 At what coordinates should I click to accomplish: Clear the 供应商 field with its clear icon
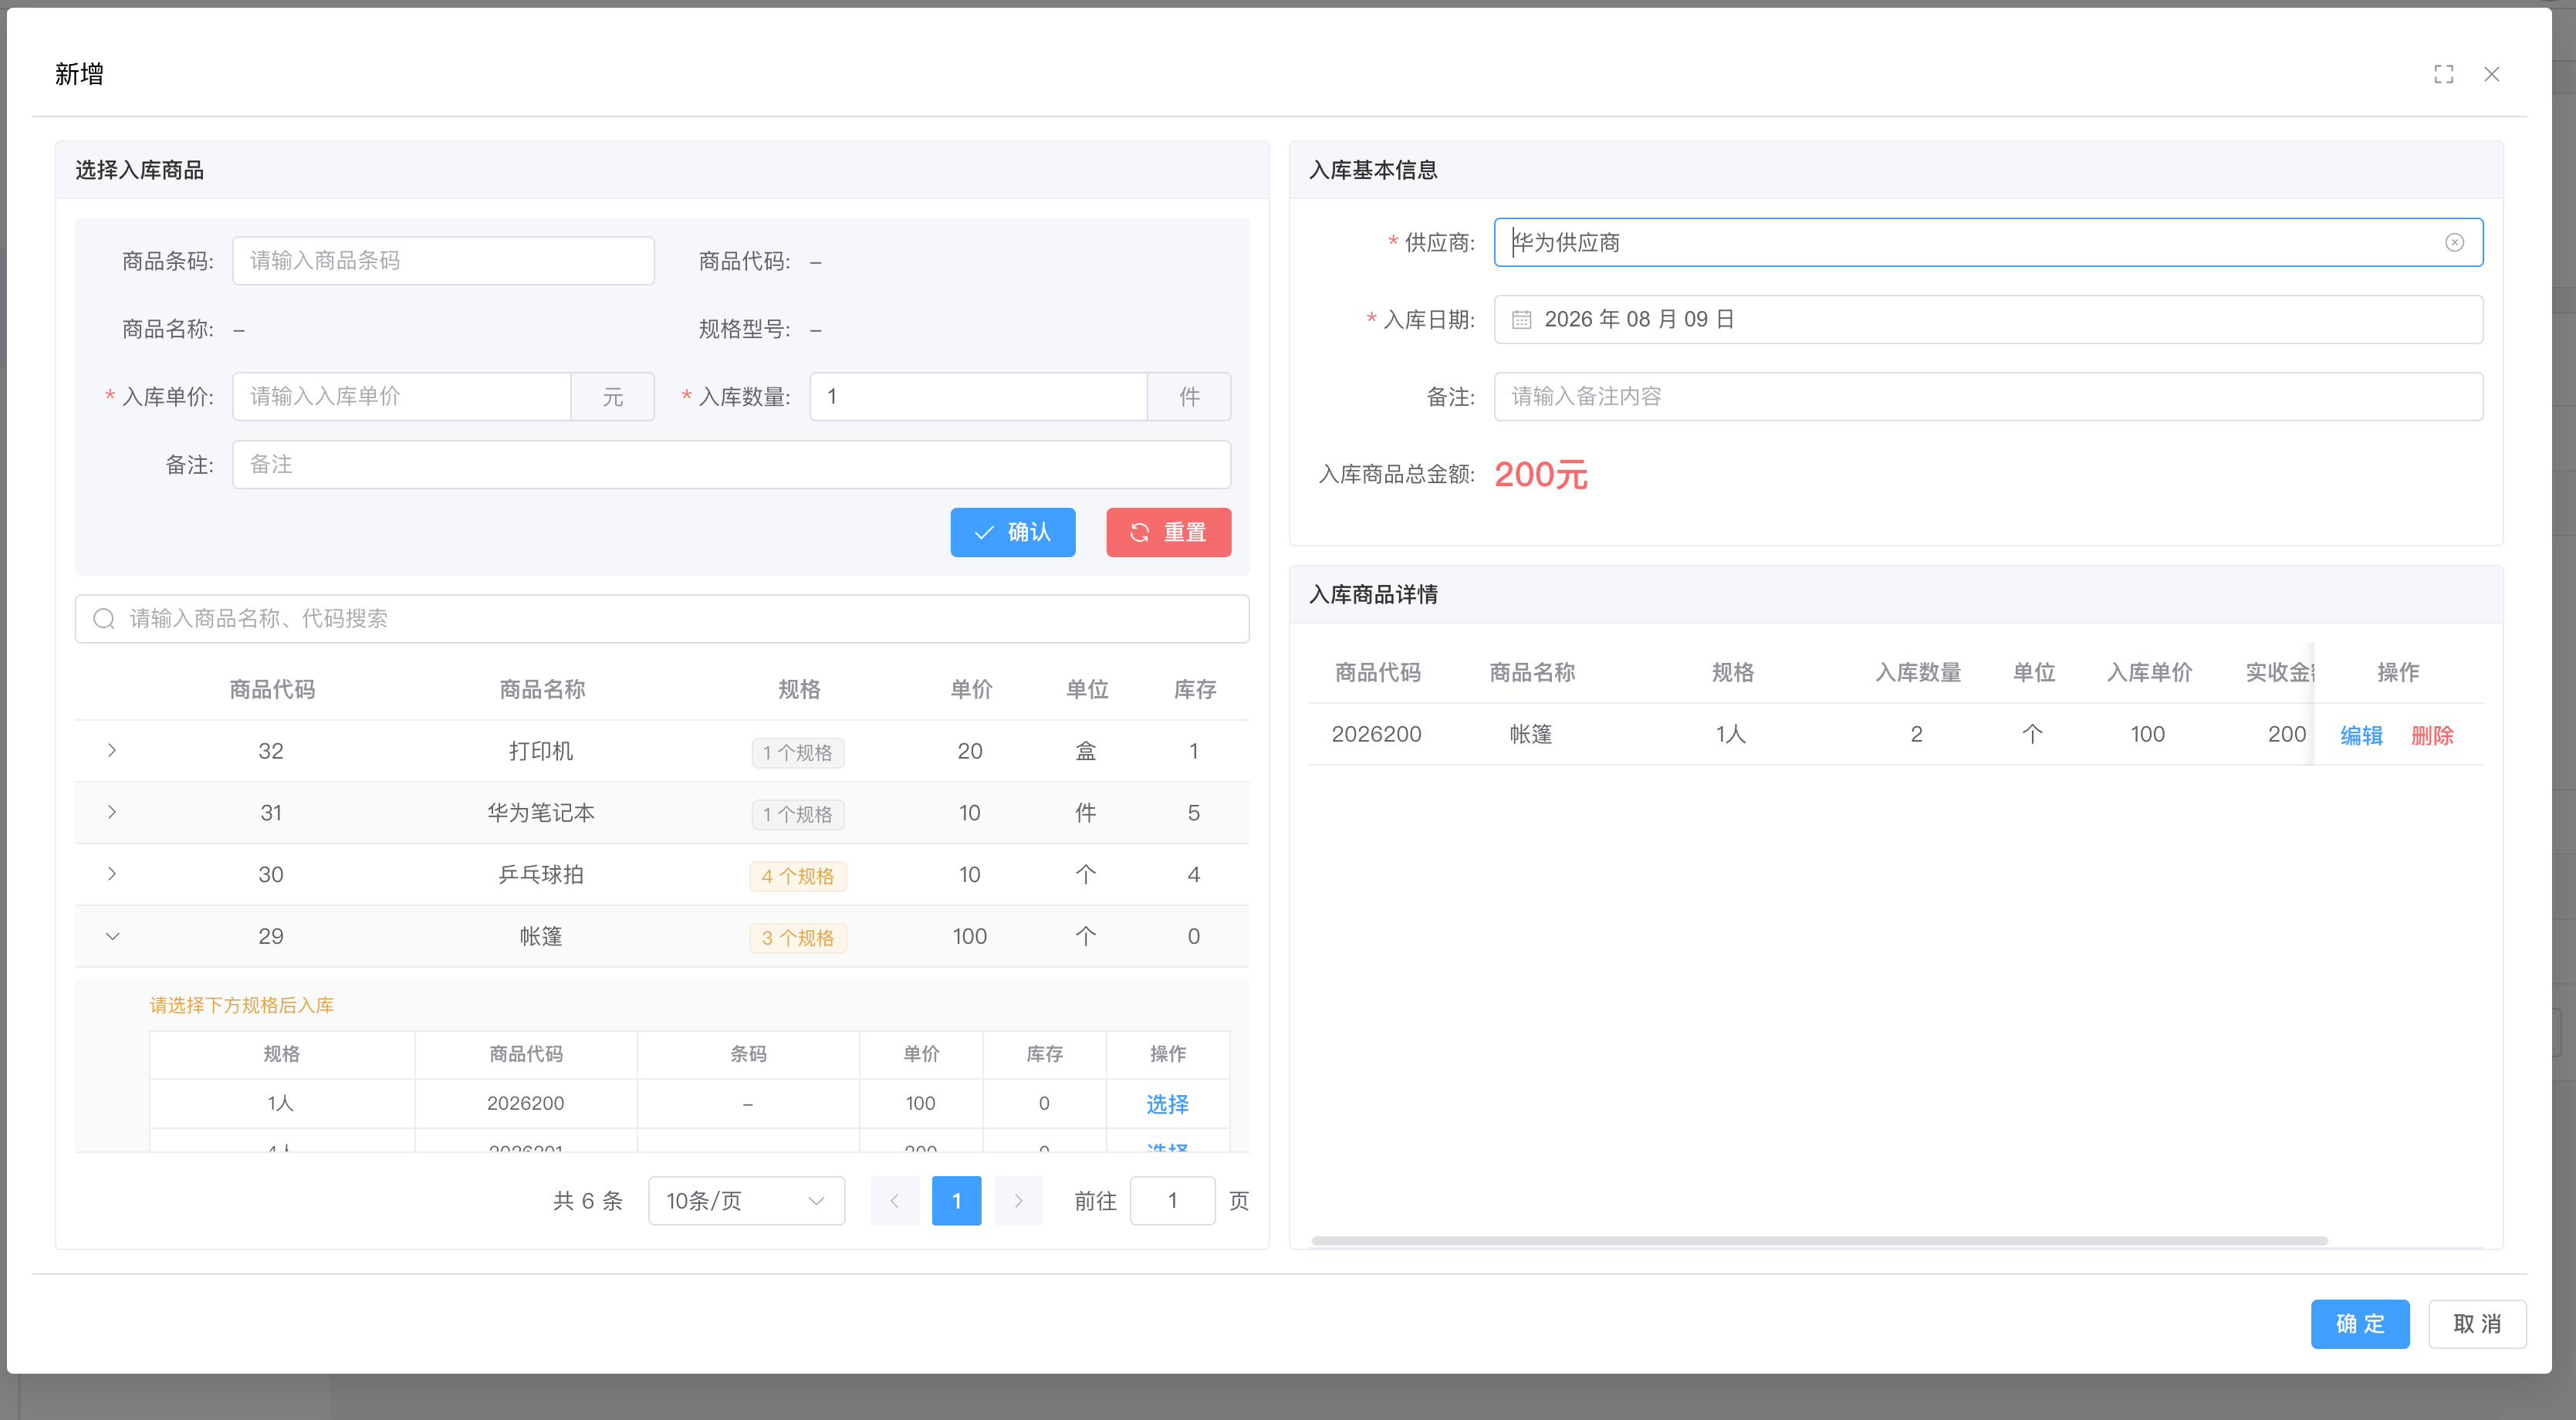pos(2454,243)
